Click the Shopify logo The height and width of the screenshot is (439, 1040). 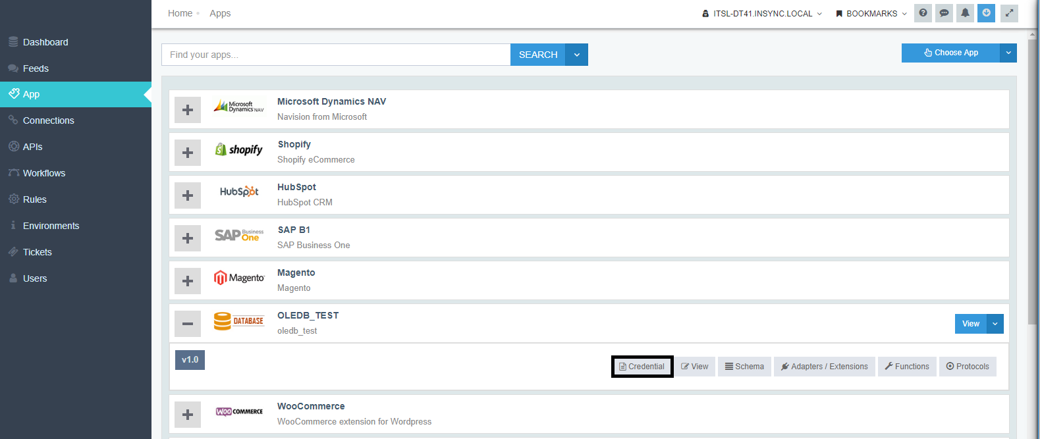pos(238,149)
